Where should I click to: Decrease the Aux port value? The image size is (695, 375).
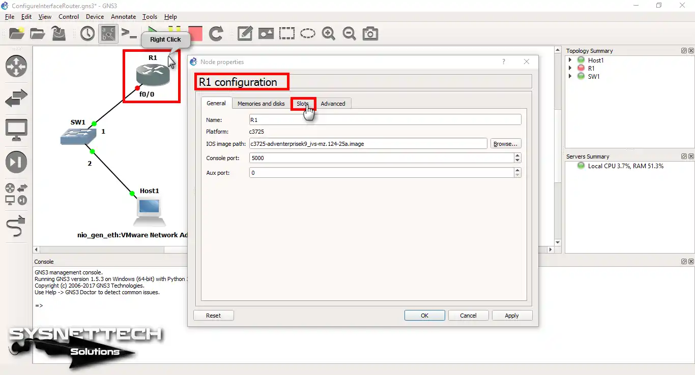[517, 175]
